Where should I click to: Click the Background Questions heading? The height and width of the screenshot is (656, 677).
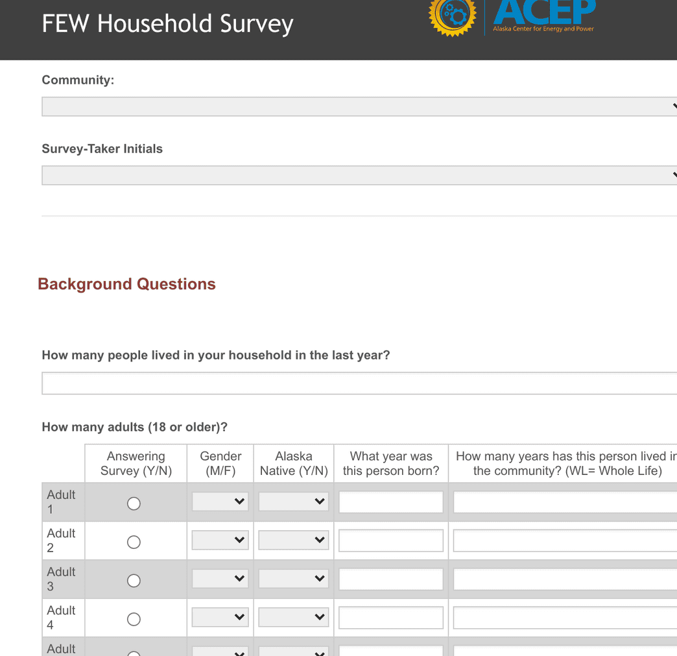pyautogui.click(x=126, y=284)
